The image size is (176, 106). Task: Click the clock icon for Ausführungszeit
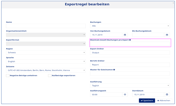(125, 95)
